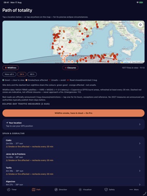Open the Tarifa location row
The width and height of the screenshot is (147, 196).
click(73, 171)
